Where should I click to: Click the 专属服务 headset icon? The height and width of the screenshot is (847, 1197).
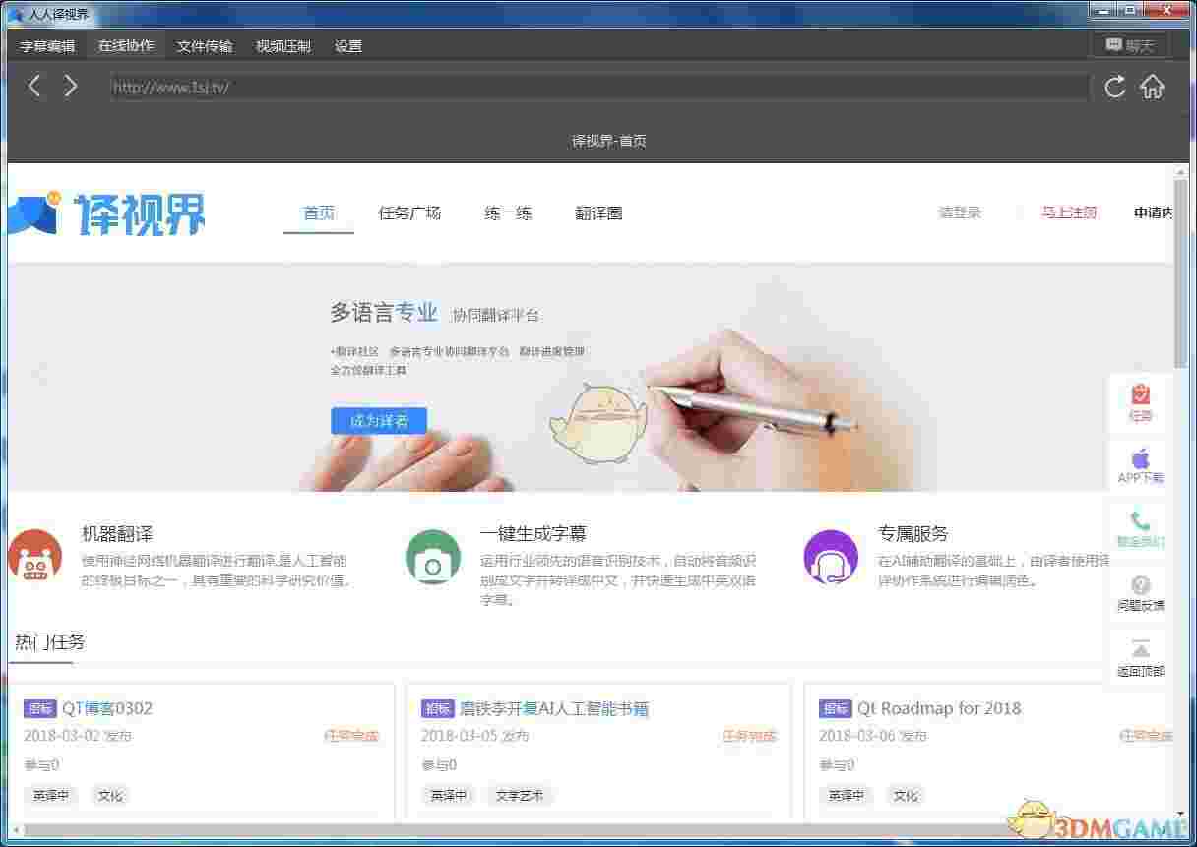830,554
